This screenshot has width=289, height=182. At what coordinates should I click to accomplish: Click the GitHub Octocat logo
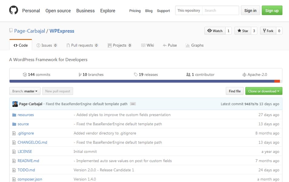14,10
